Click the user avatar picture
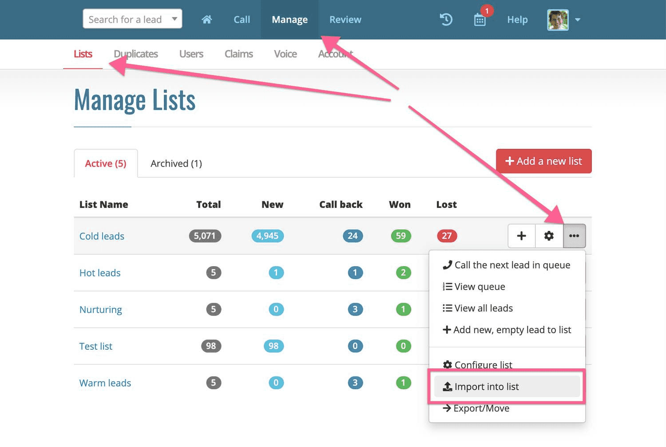This screenshot has height=447, width=666. coord(558,20)
